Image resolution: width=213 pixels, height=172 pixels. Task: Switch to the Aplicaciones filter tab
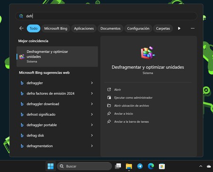tap(84, 28)
